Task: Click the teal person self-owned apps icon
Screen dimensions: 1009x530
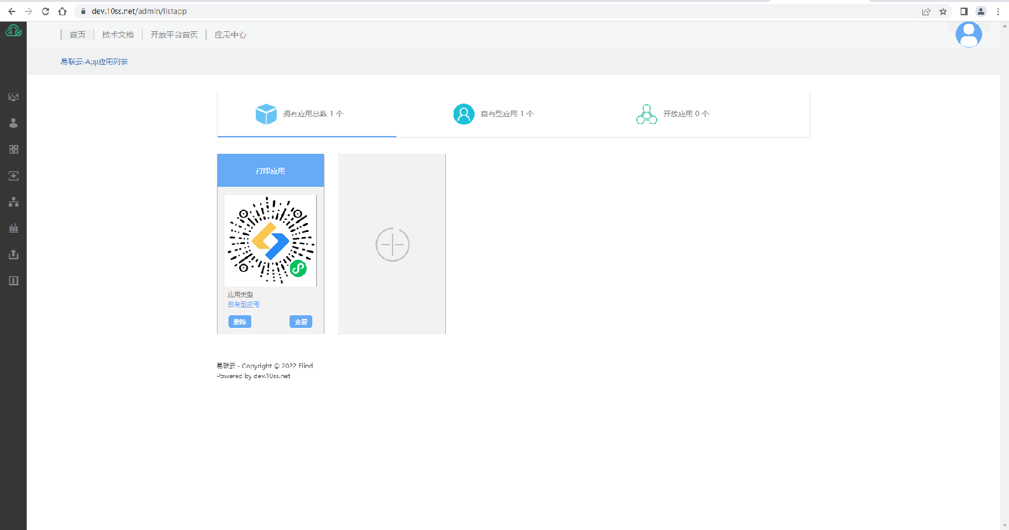Action: 464,114
